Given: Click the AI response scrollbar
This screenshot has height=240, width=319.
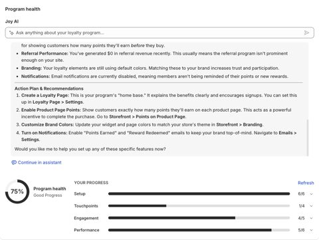Looking at the screenshot, I should point(308,138).
